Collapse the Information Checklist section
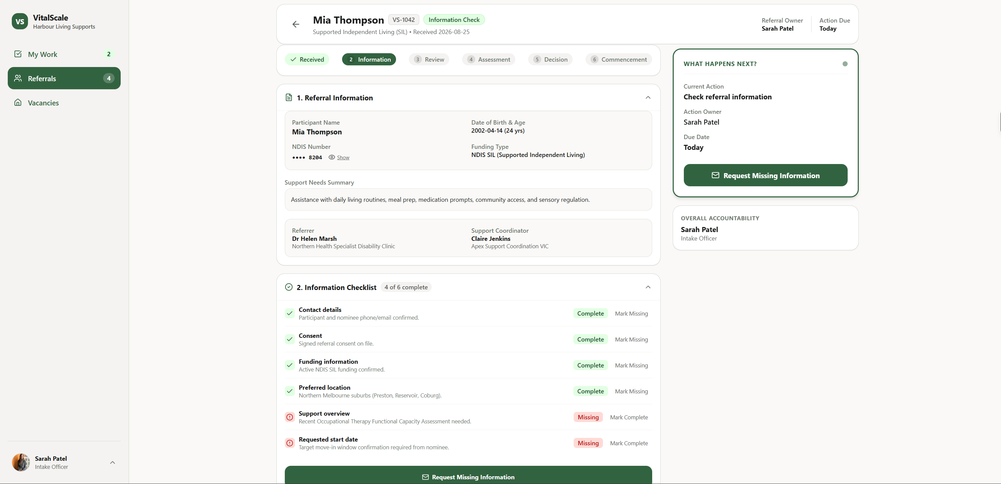This screenshot has height=484, width=1001. (648, 287)
